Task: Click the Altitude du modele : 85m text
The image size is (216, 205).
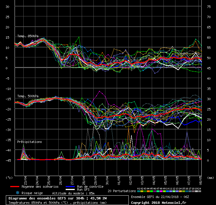Action: (73, 193)
